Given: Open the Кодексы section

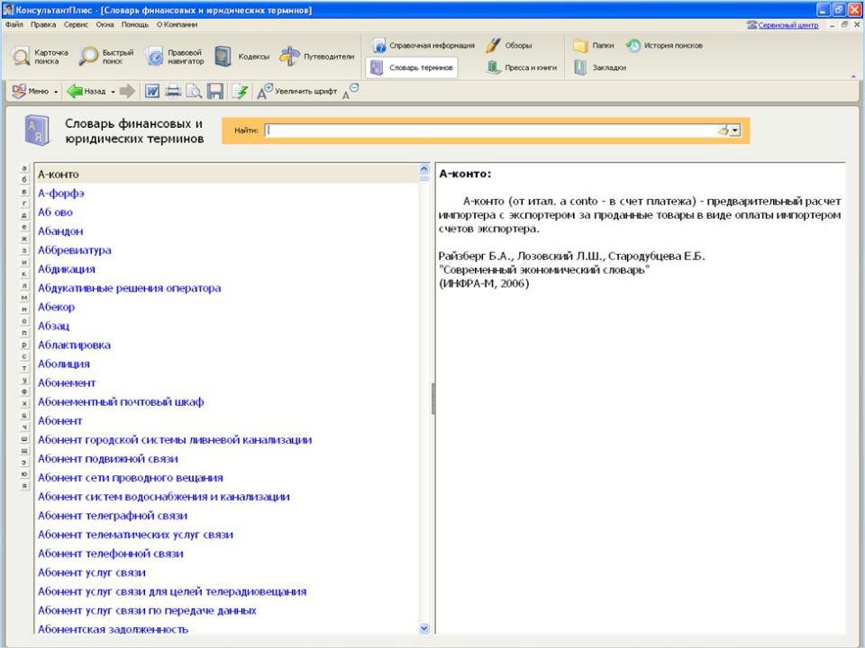Looking at the screenshot, I should click(x=242, y=56).
